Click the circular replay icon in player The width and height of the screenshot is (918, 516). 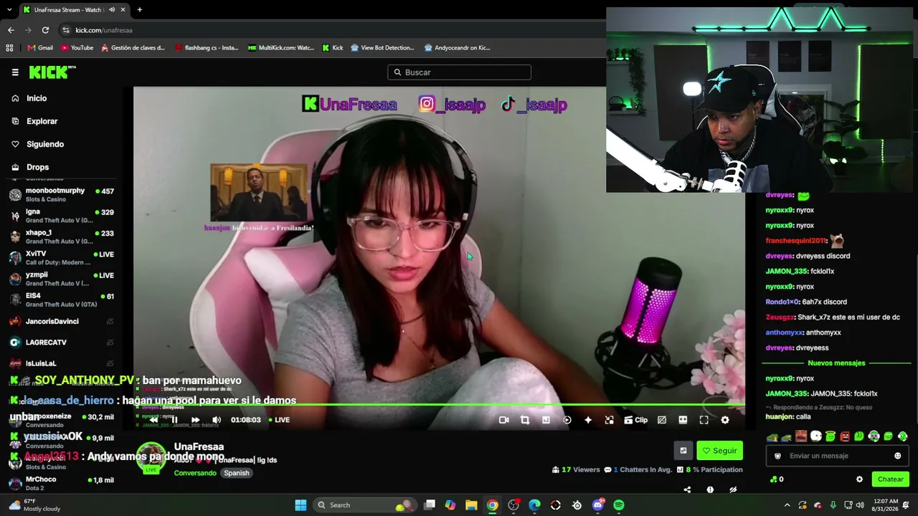pos(567,420)
